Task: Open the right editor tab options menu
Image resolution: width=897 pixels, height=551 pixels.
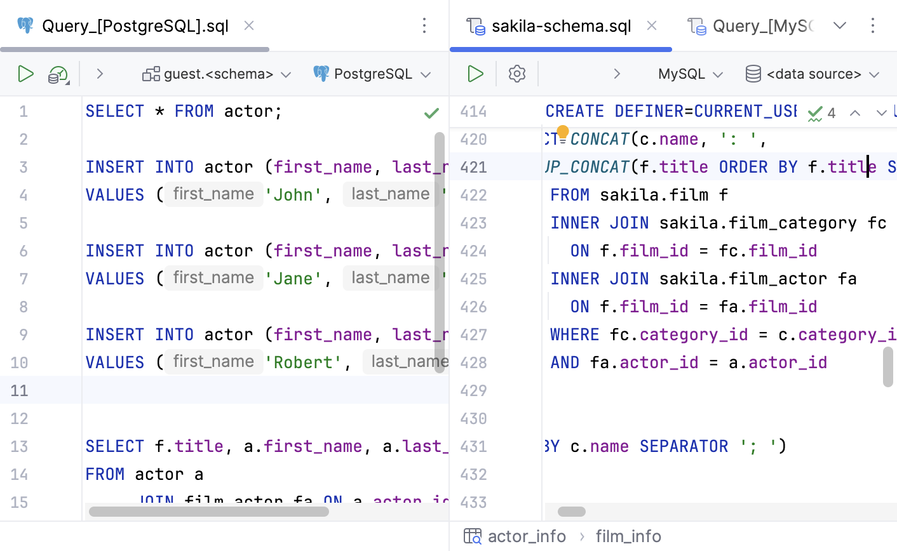Action: tap(873, 25)
